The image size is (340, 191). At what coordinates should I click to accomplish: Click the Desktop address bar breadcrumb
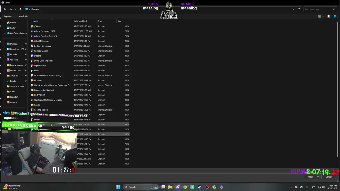(x=35, y=9)
